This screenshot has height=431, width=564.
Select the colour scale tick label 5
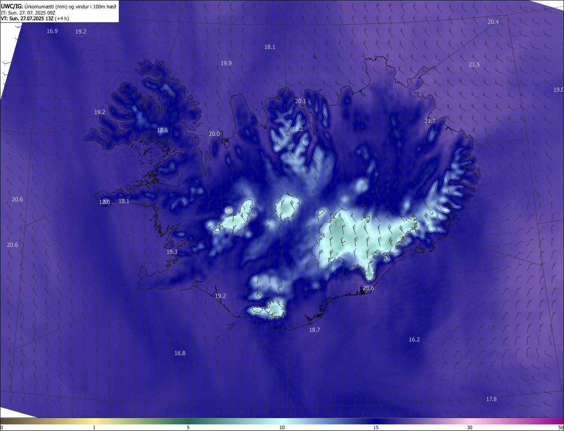pos(188,427)
